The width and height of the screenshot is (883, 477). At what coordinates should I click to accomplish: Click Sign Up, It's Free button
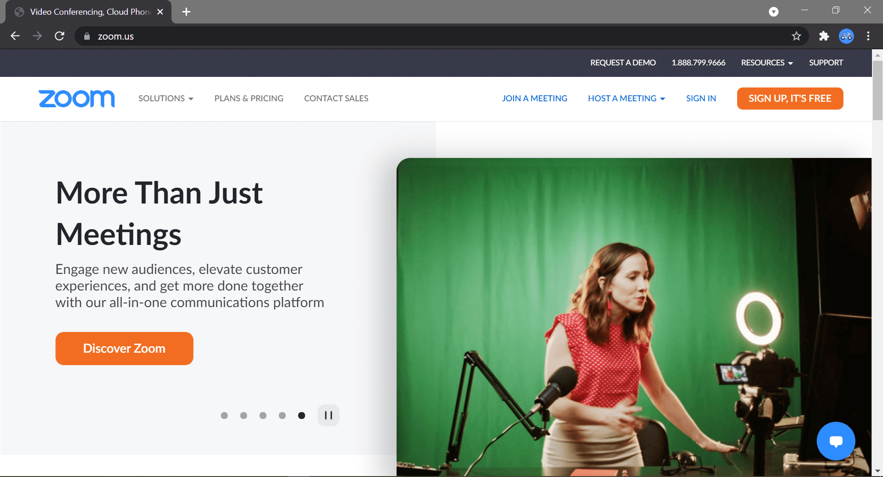tap(790, 99)
